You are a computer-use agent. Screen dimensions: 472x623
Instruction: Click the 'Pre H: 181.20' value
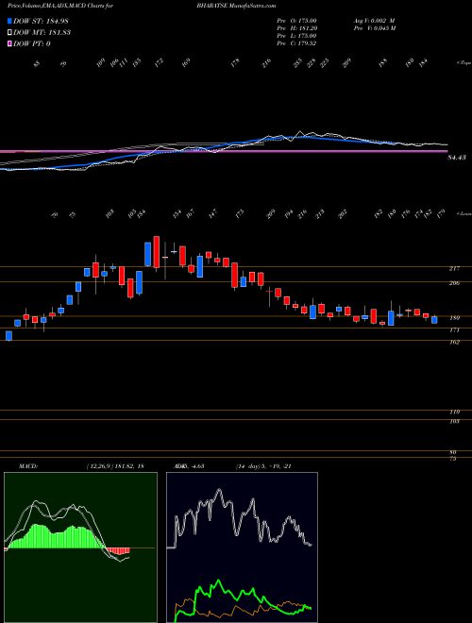tap(296, 28)
